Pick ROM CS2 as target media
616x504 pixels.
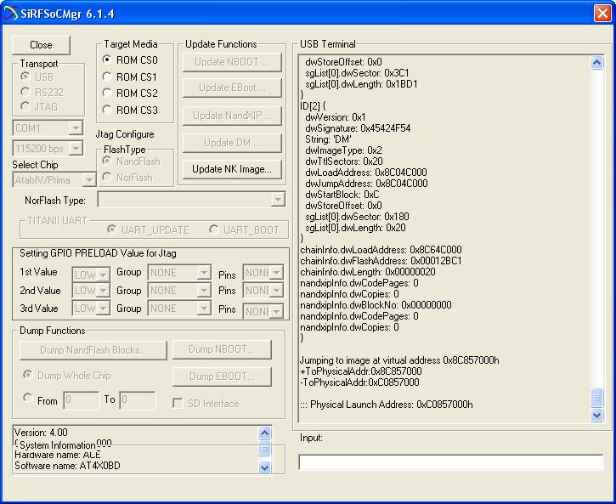(107, 93)
